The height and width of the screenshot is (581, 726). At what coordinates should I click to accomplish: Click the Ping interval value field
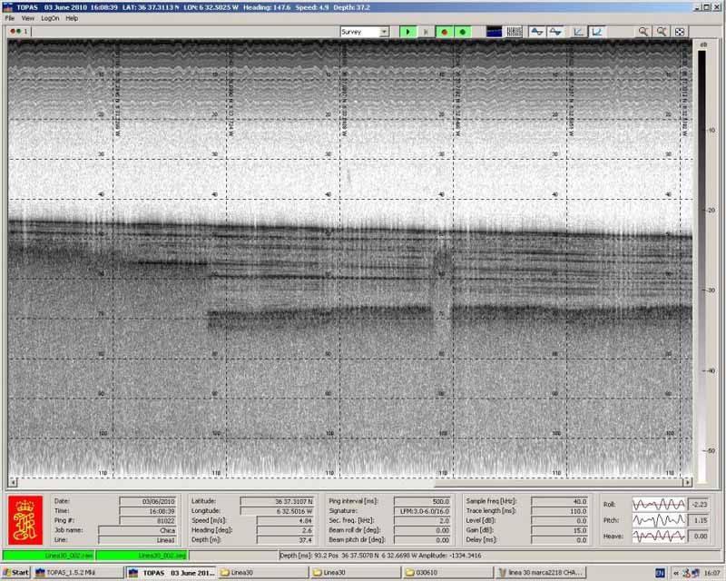click(x=423, y=500)
